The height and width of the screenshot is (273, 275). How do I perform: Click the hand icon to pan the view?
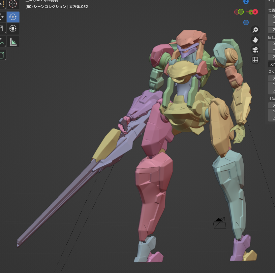pyautogui.click(x=255, y=40)
